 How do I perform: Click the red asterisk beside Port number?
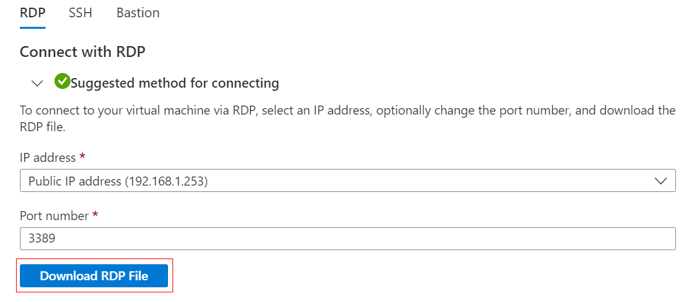point(96,215)
